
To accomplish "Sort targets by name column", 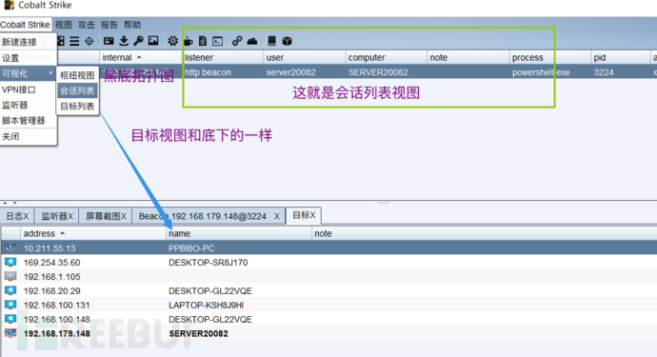I will pyautogui.click(x=239, y=233).
